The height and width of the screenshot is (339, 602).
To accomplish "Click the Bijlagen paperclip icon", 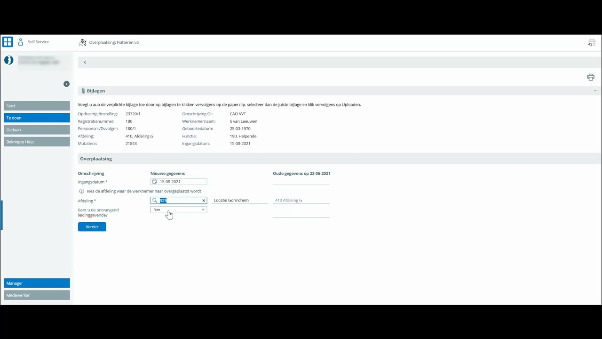I will (83, 91).
